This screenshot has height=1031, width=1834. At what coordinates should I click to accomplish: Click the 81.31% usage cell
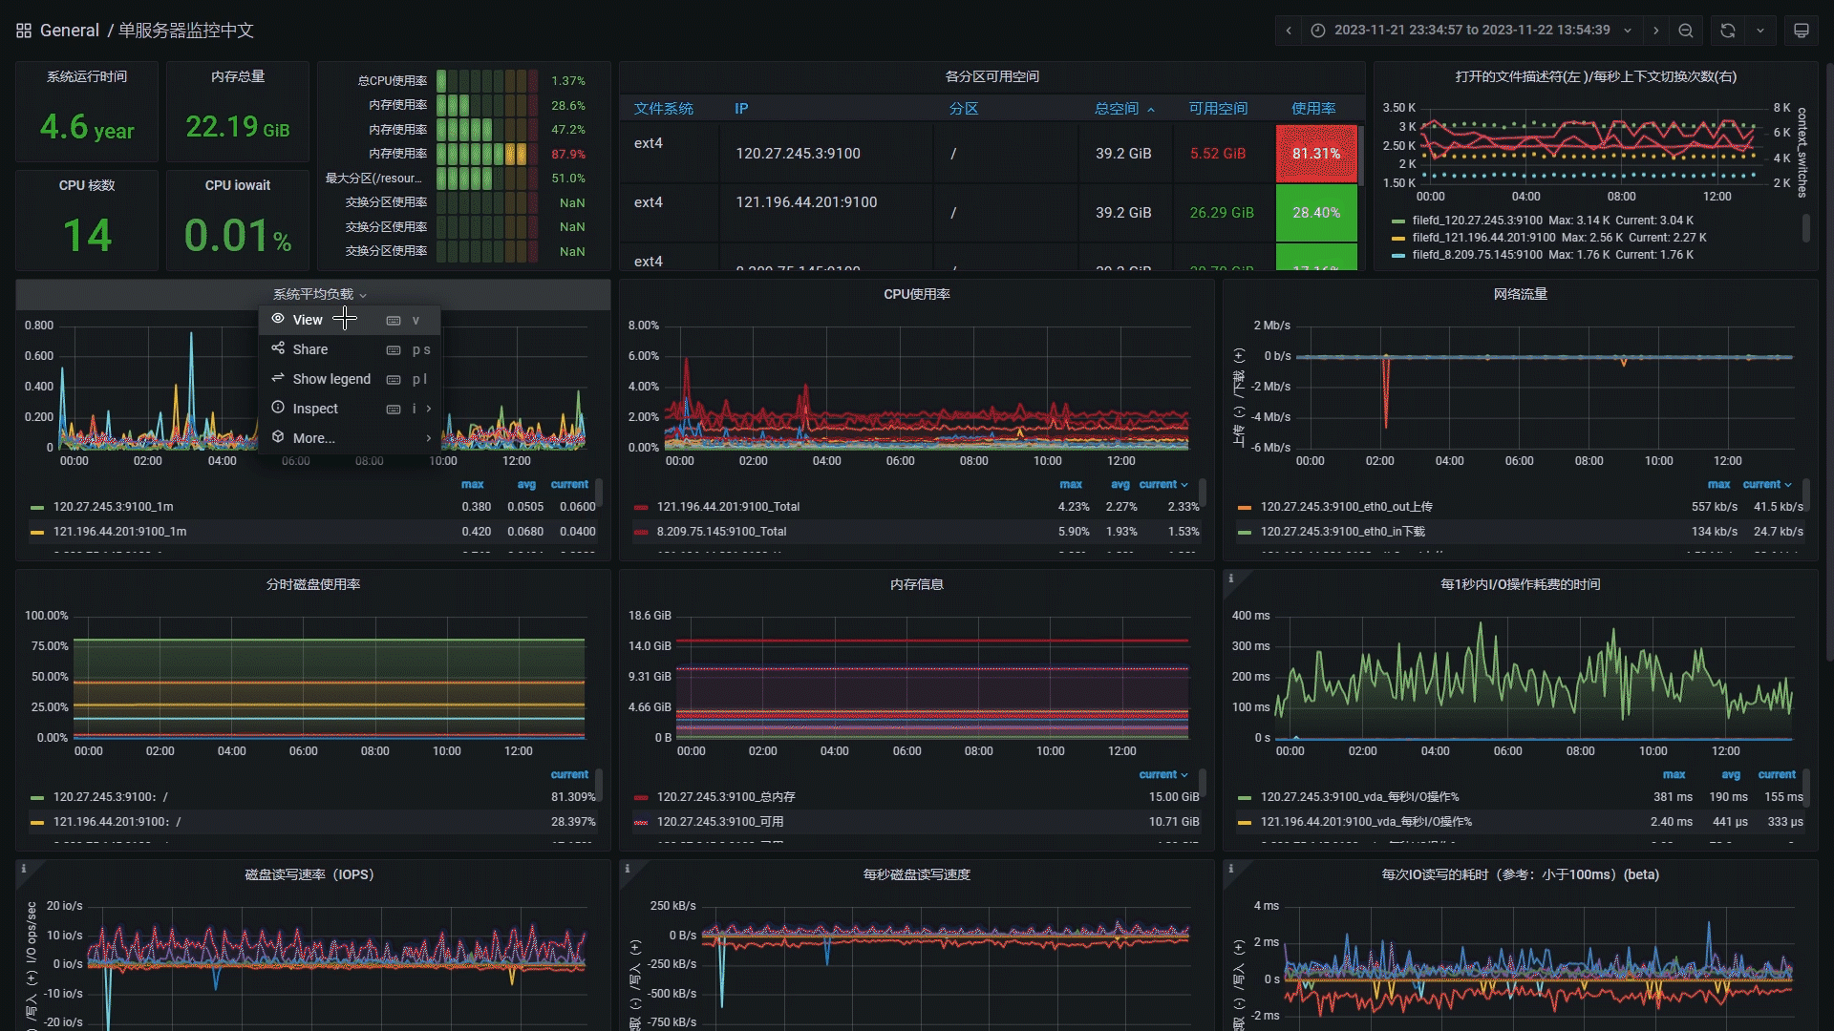[1316, 154]
